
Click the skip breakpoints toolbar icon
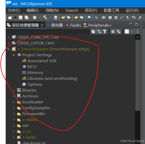click(x=96, y=17)
